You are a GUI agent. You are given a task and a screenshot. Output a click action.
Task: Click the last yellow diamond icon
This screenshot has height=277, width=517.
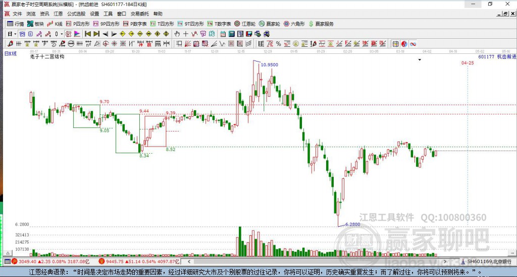[x=166, y=34]
